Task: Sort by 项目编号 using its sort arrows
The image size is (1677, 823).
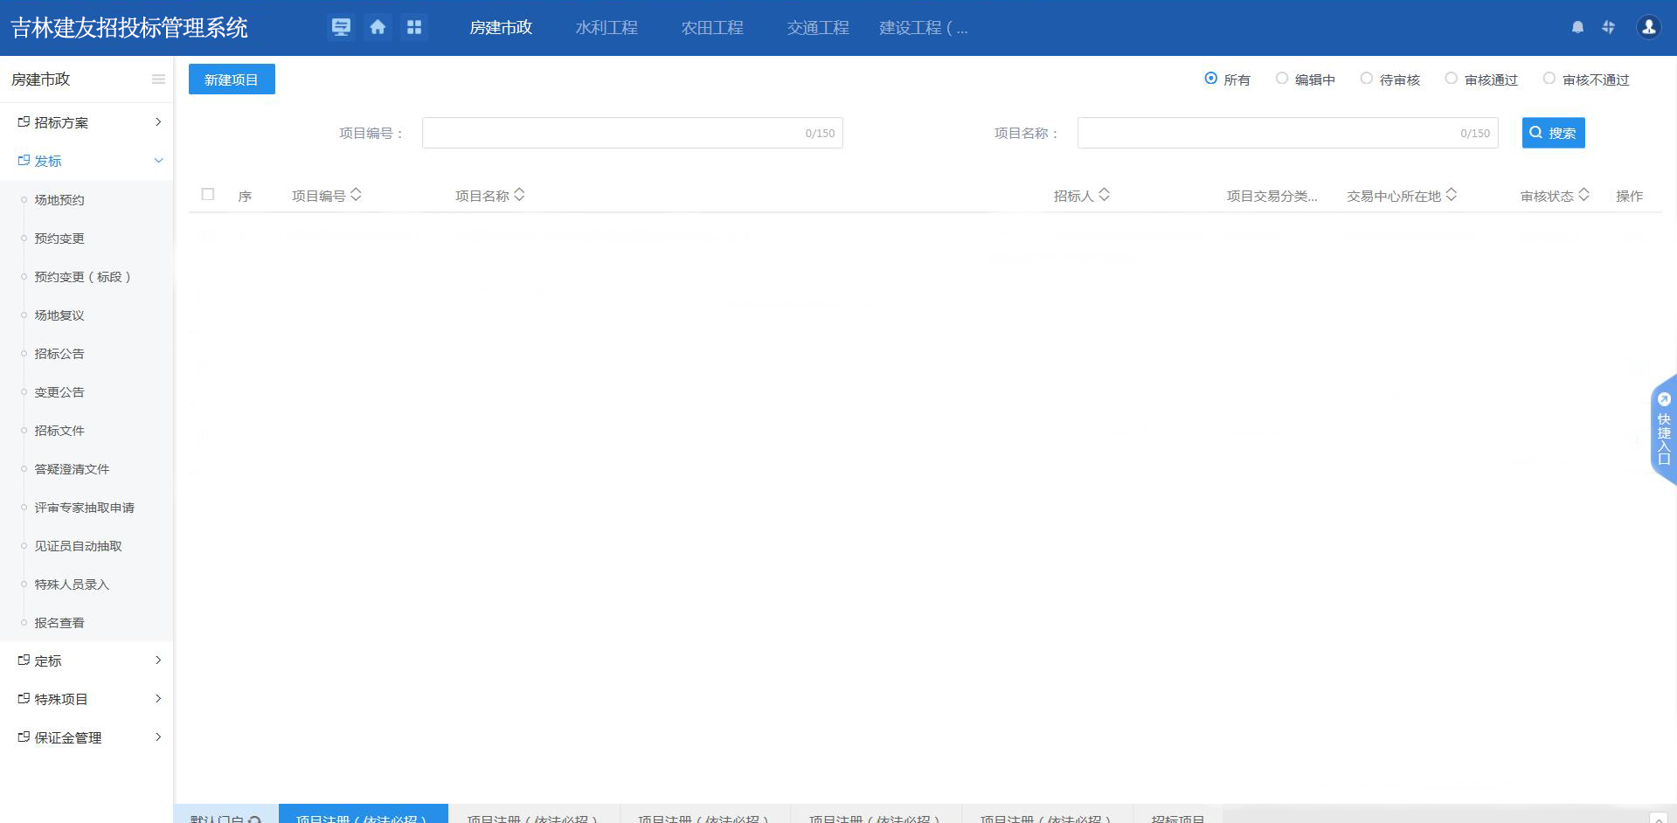Action: coord(356,195)
